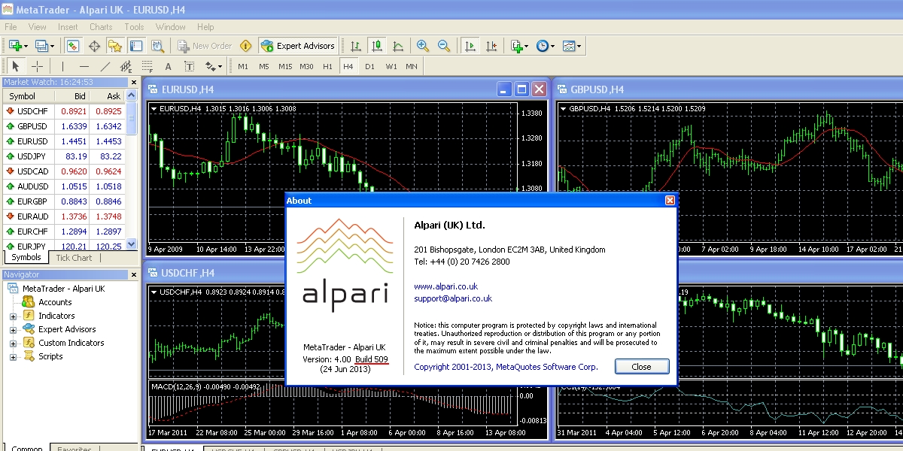Toggle chart shift from right border
Viewport: 903px width, 451px height.
pos(491,46)
